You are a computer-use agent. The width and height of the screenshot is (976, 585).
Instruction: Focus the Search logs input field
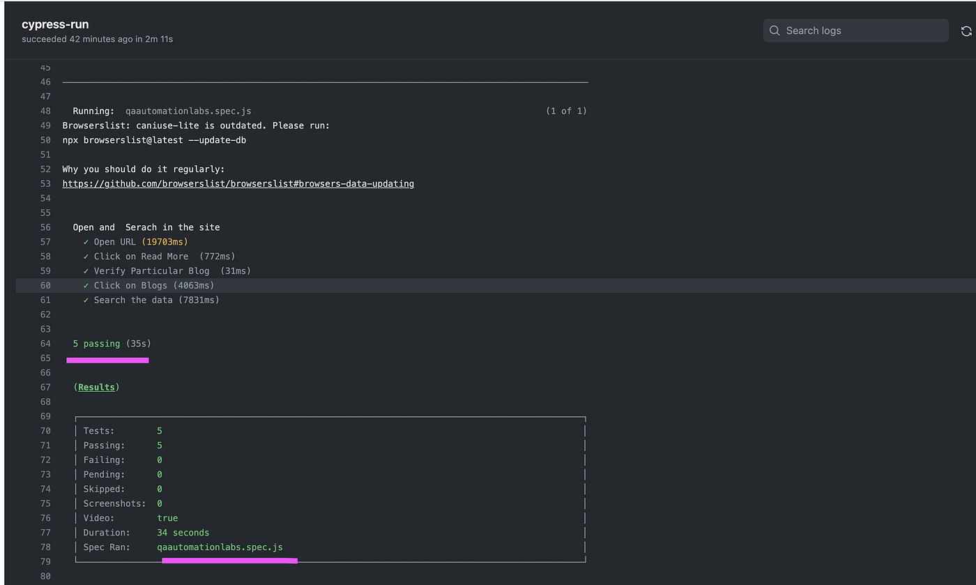tap(855, 31)
